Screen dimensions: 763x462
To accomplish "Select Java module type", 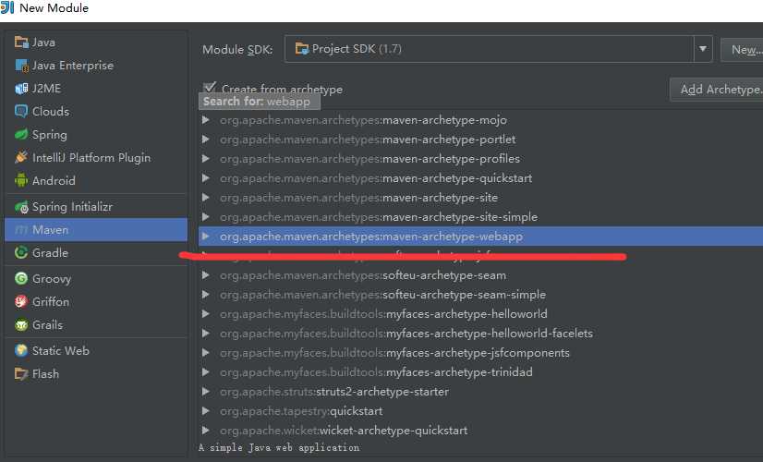I will click(96, 43).
